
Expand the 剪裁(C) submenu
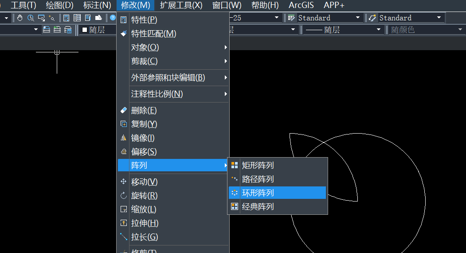pos(173,61)
